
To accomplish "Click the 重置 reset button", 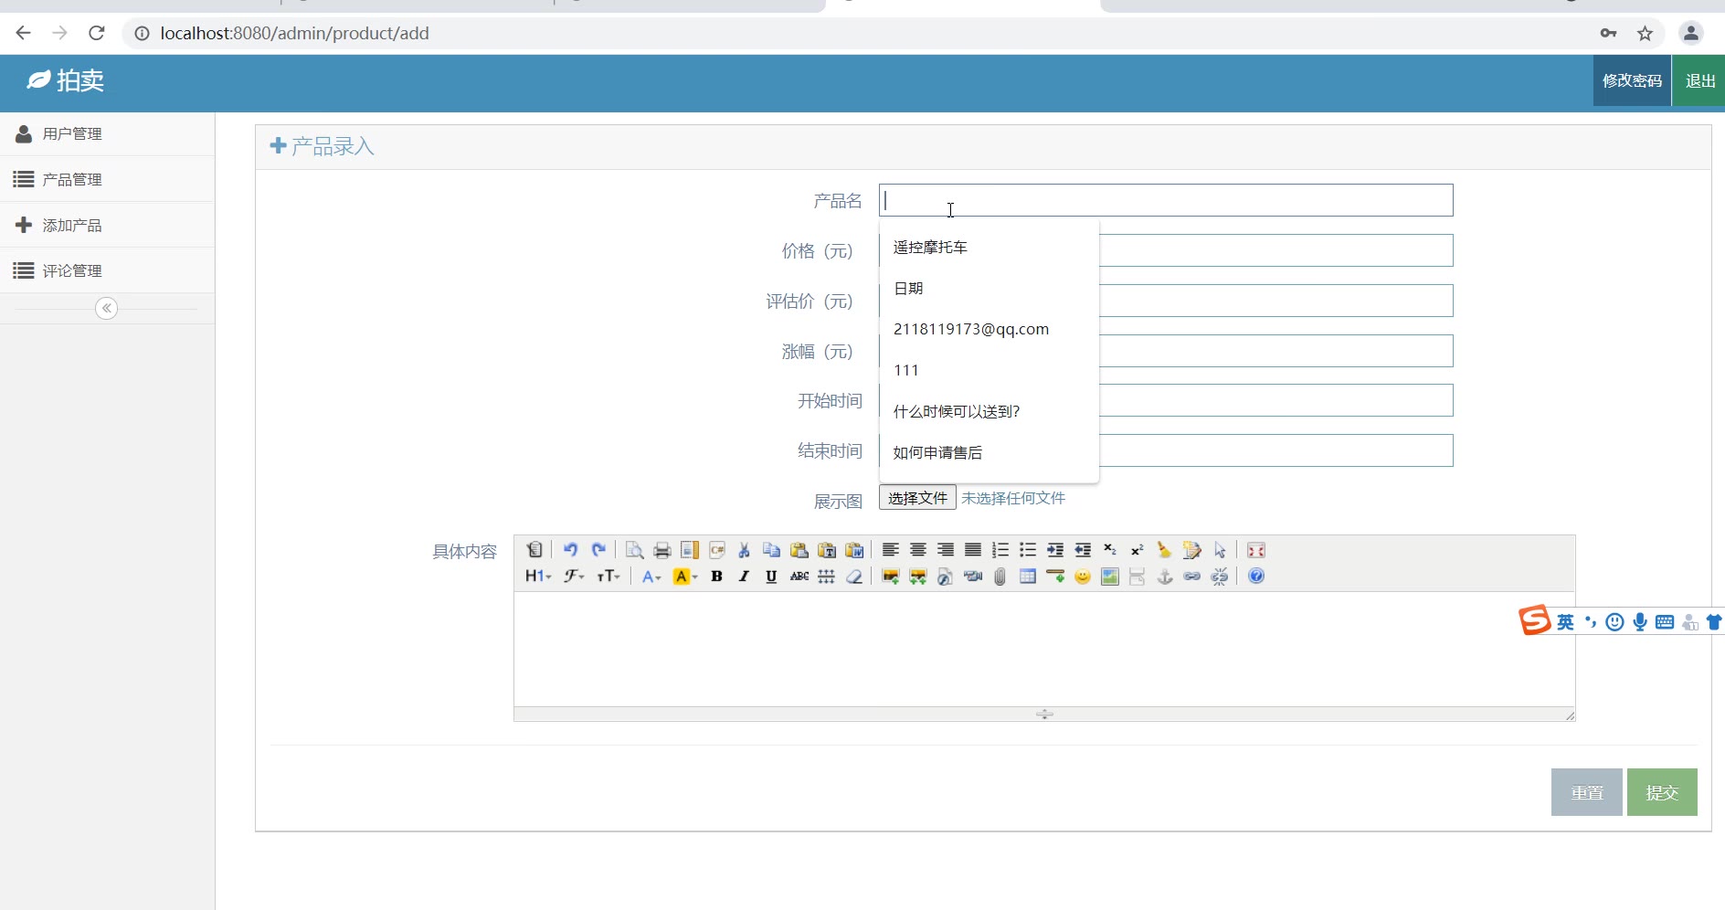I will tap(1587, 792).
